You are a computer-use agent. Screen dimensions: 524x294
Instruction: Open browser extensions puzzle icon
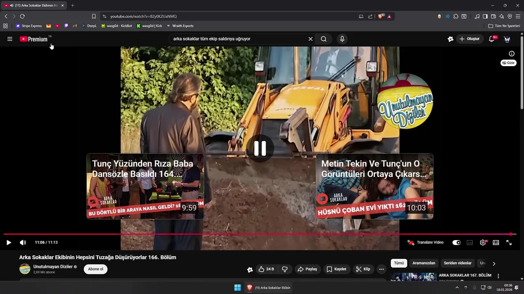[x=456, y=16]
